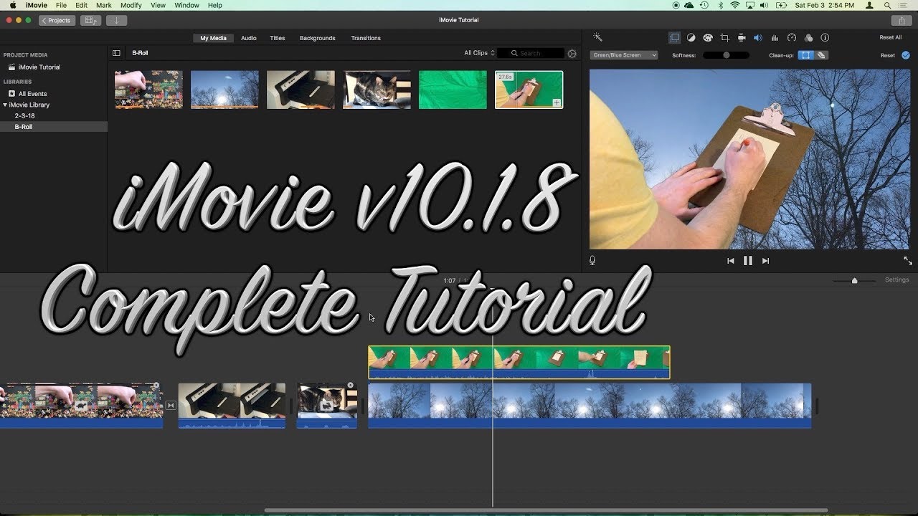Open noise reduction and equalizer icon

[x=775, y=38]
